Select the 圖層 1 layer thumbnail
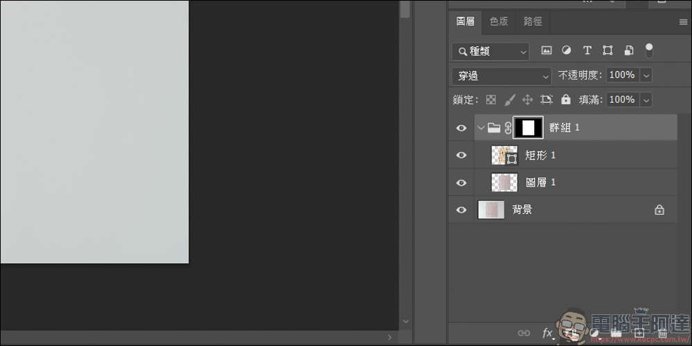This screenshot has width=692, height=346. 504,183
